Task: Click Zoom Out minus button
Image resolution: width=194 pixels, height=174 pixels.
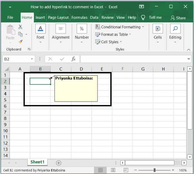Action: 136,170
